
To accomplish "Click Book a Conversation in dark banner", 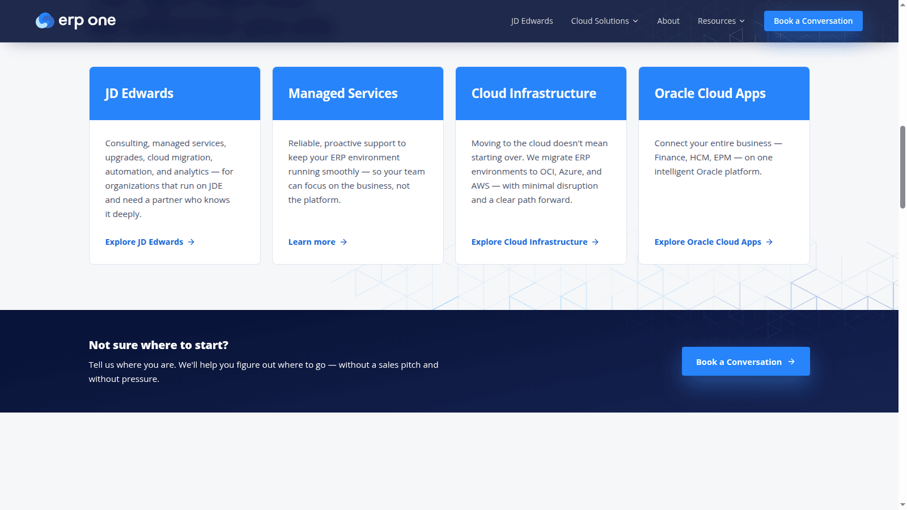I will click(745, 362).
